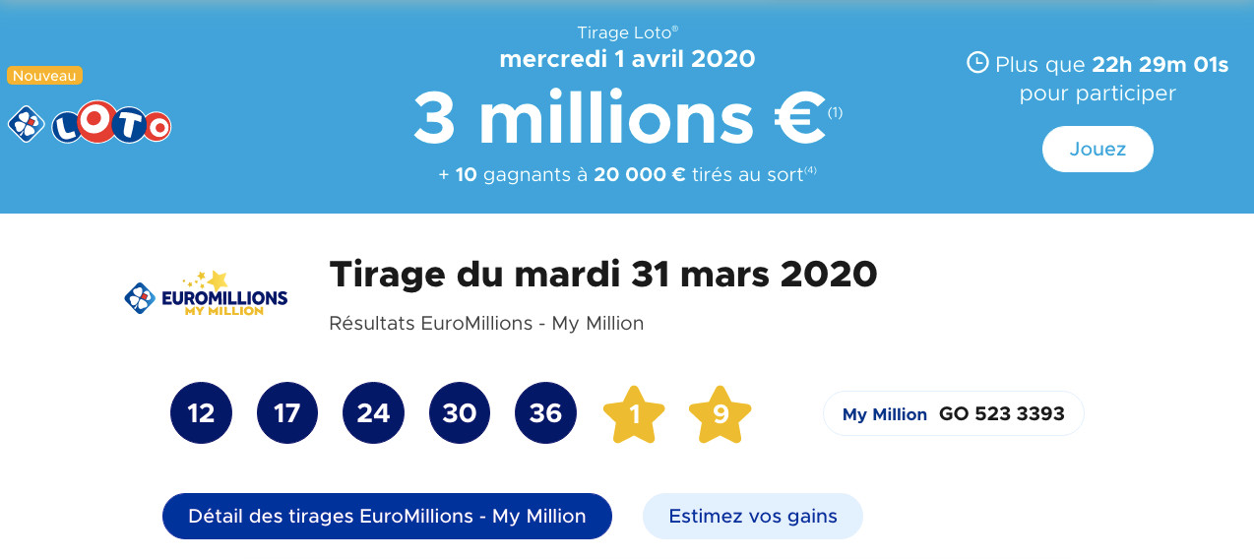This screenshot has width=1254, height=559.
Task: Select the number 12 ball
Action: coord(201,413)
